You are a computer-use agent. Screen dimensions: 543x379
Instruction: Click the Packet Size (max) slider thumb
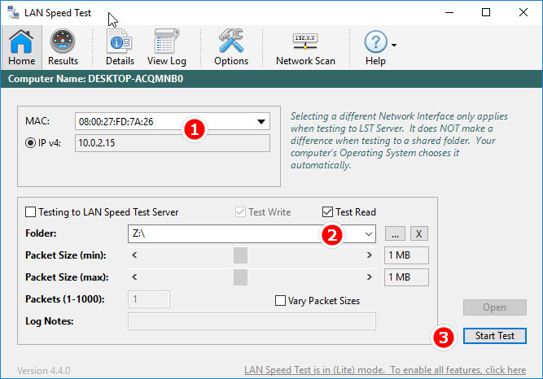click(240, 277)
